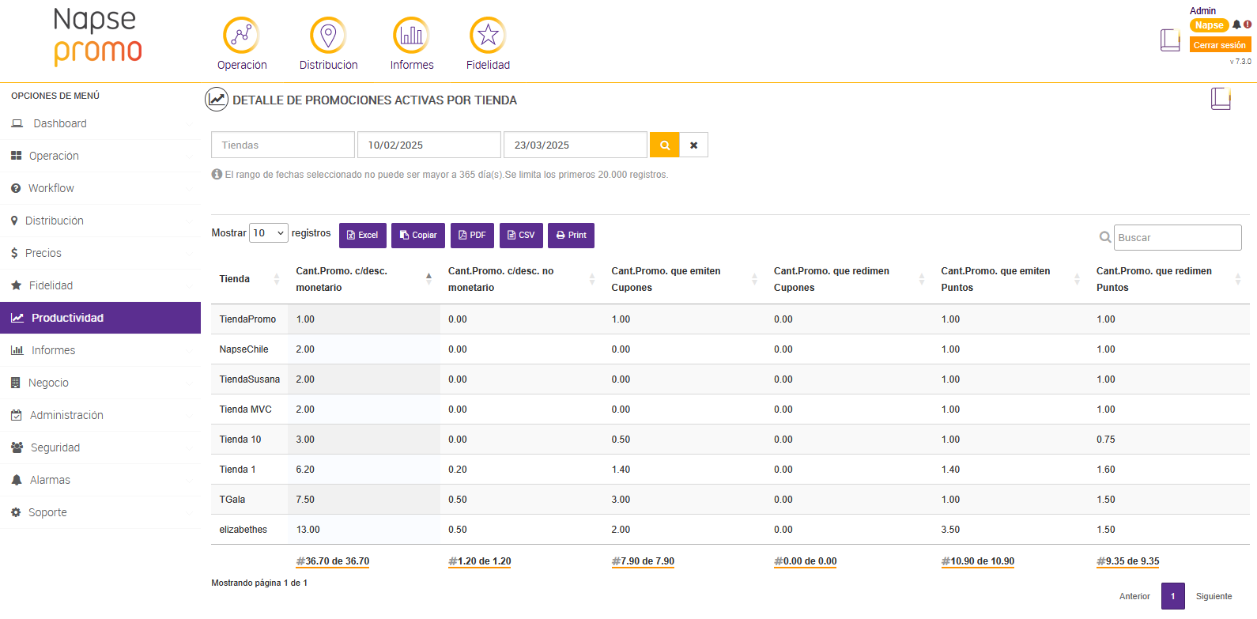The image size is (1257, 619).
Task: Open the Informes chart icon in header
Action: coord(411,36)
